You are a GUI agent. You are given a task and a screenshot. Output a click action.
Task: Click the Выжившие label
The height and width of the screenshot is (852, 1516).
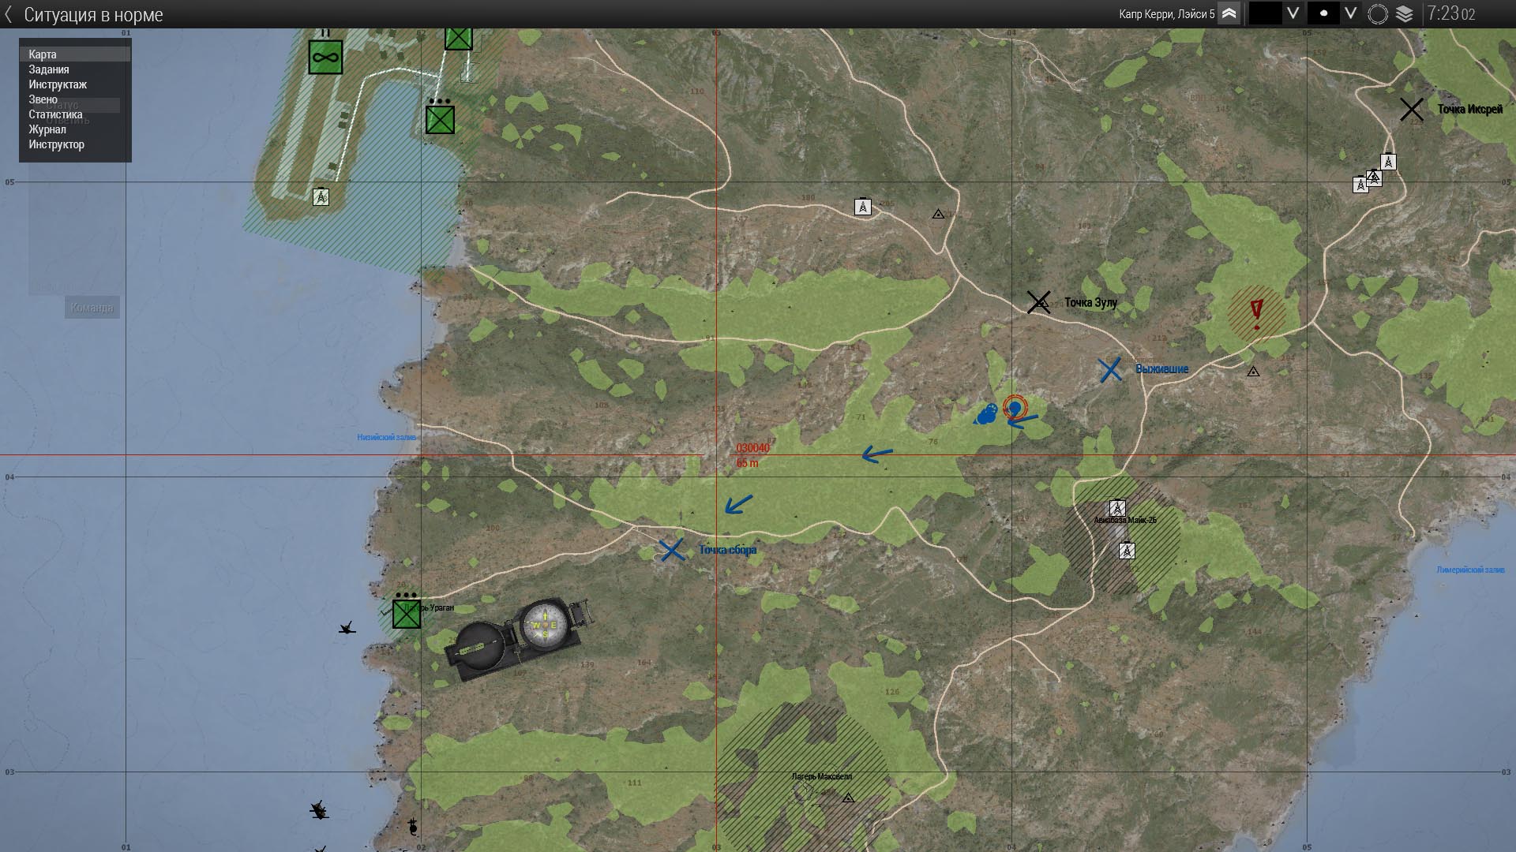[x=1162, y=369]
